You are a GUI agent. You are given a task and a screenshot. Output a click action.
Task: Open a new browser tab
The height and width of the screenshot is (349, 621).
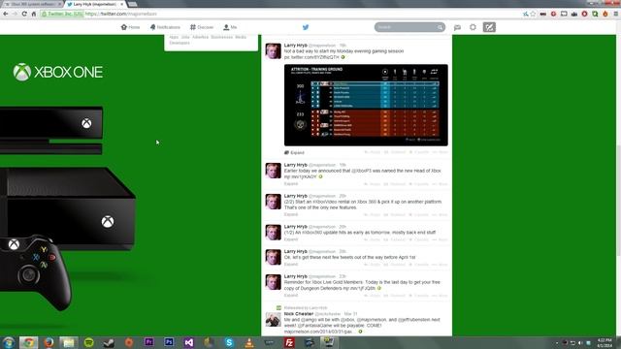[x=132, y=4]
